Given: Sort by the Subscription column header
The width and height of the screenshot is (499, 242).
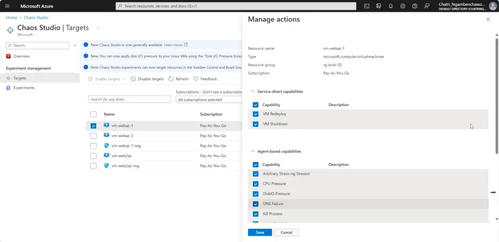Looking at the screenshot, I should 211,114.
